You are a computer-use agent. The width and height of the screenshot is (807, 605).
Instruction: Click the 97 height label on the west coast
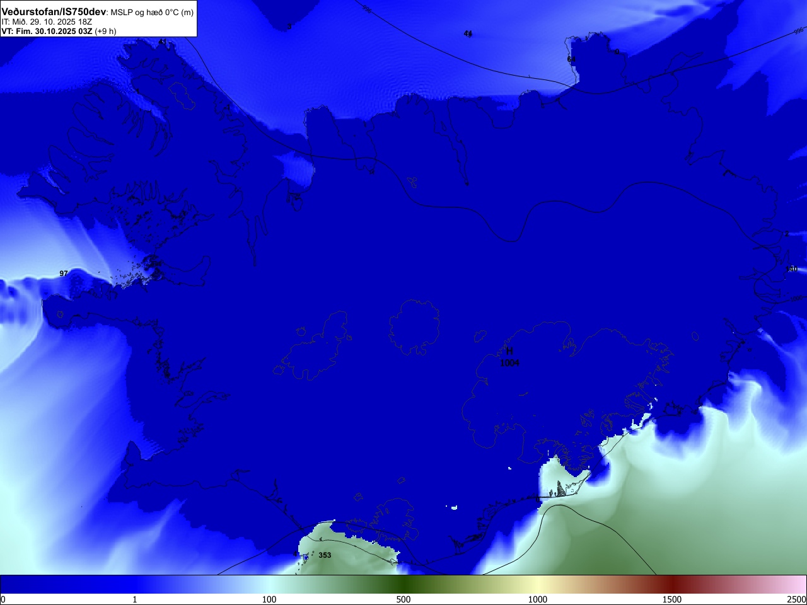[x=64, y=274]
